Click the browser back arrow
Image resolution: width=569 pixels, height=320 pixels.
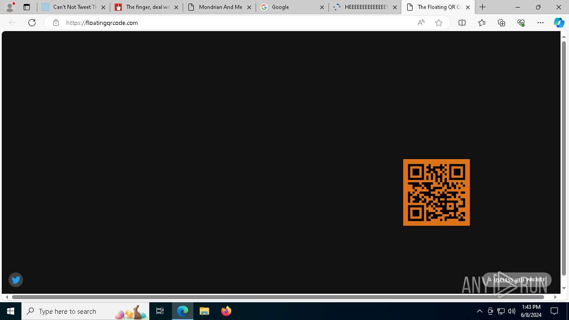(12, 23)
